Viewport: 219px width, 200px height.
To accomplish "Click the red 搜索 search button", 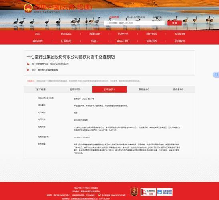I will tap(175, 23).
